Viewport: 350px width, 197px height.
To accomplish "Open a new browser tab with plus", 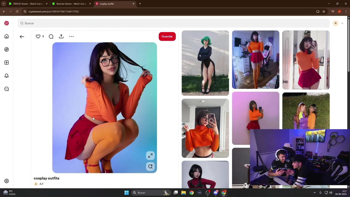I will [x=140, y=4].
